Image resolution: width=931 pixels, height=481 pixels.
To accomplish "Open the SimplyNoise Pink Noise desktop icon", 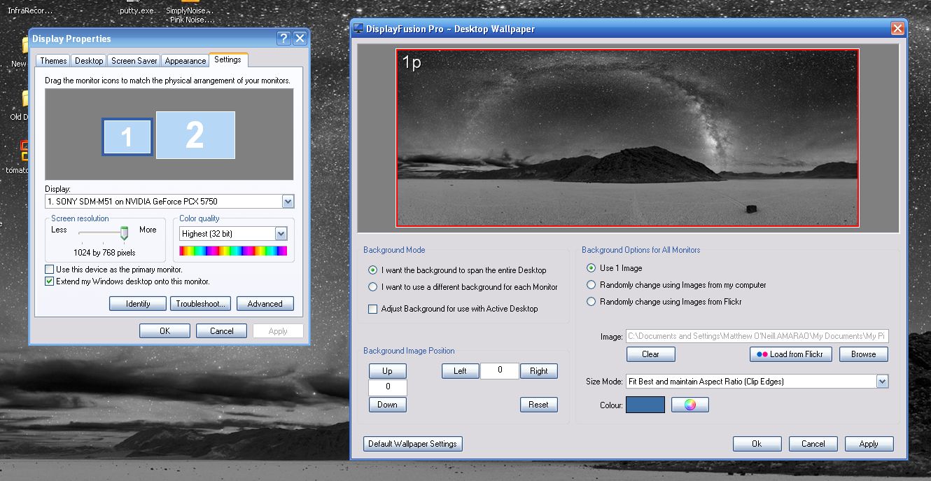I will tap(189, 13).
